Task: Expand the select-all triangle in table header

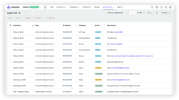Action: [x=10, y=25]
